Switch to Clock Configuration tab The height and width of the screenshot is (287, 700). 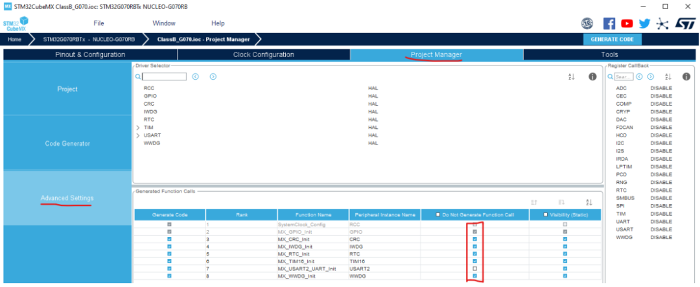pyautogui.click(x=264, y=54)
